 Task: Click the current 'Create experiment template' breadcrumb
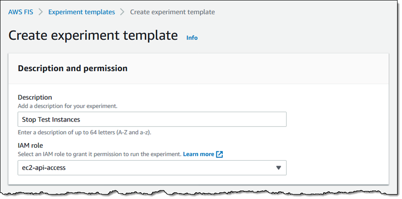172,12
